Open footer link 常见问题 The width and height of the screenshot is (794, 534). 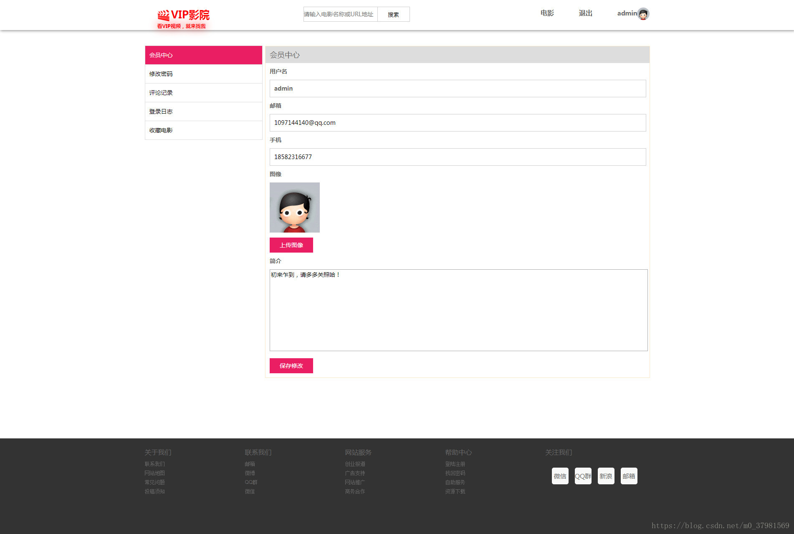154,482
